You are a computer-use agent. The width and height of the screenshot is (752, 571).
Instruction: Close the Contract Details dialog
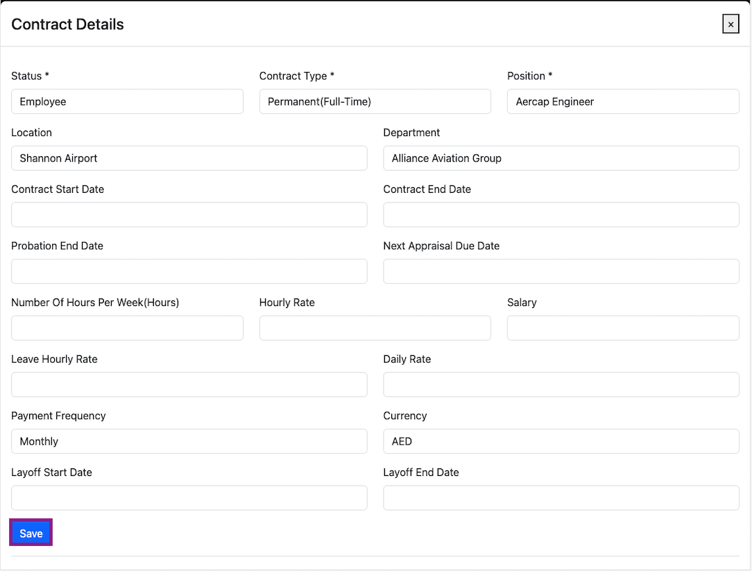(x=730, y=24)
